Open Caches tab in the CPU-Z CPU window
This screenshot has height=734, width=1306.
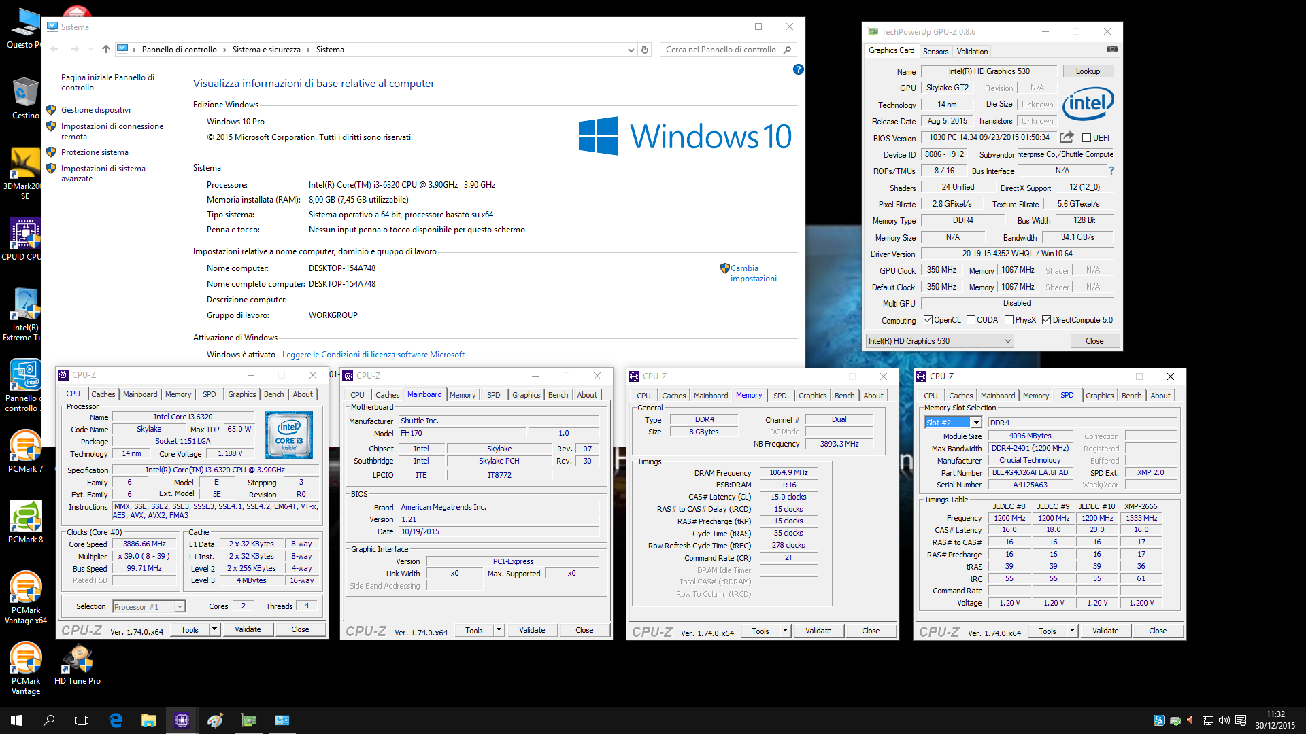pos(103,394)
